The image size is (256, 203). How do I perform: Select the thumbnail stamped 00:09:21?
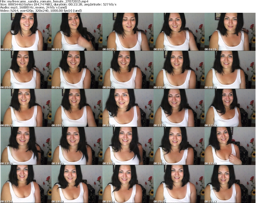point(26,108)
